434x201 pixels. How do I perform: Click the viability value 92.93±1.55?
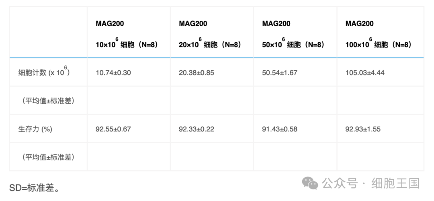click(x=363, y=129)
